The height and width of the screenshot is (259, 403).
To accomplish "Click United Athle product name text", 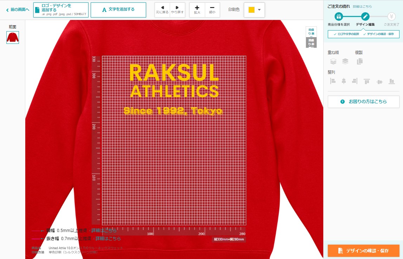I will pyautogui.click(x=86, y=248).
